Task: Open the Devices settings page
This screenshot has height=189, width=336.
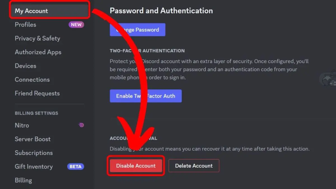Action: point(25,66)
